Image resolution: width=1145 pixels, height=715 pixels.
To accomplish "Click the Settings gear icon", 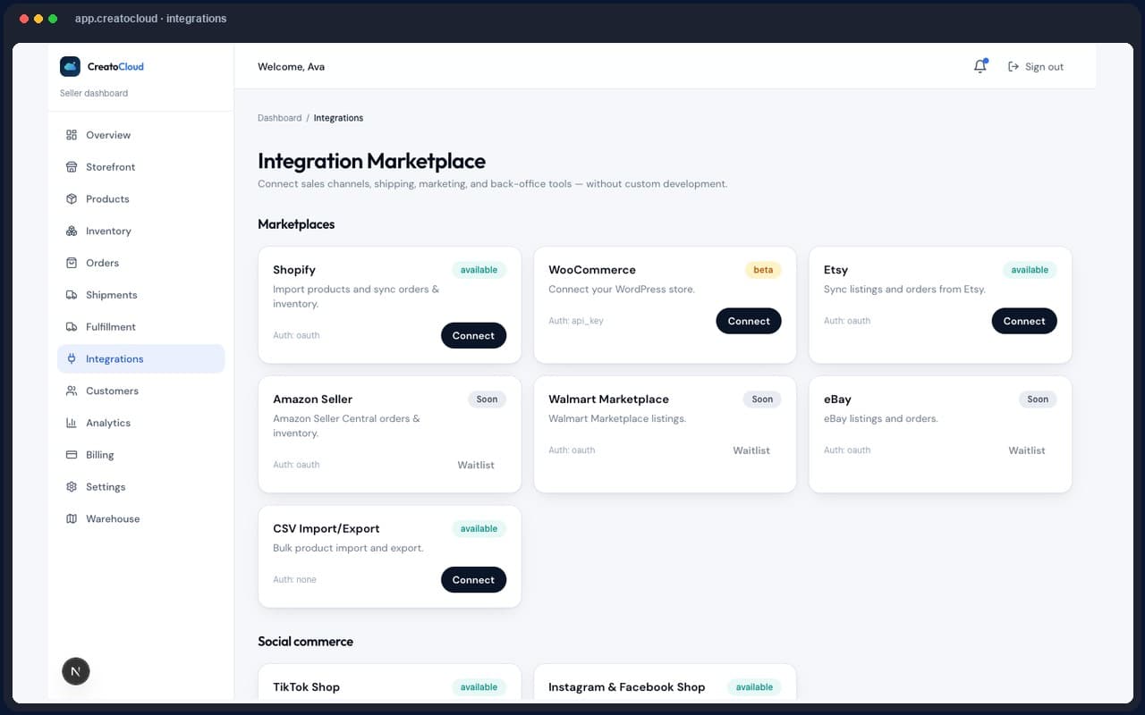I will coord(72,487).
